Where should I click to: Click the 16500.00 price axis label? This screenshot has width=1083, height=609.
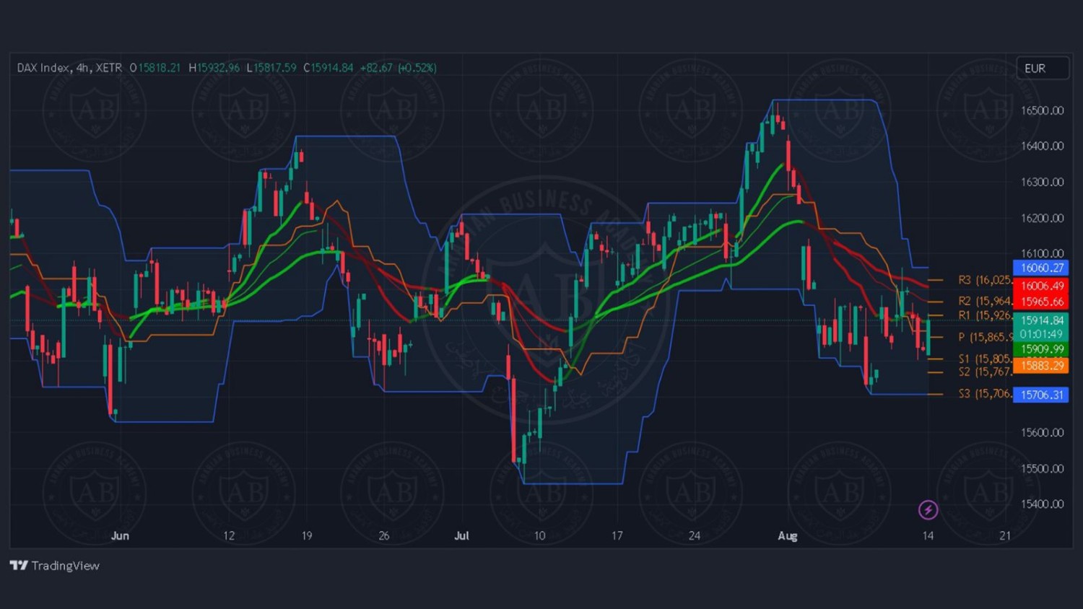[1042, 110]
